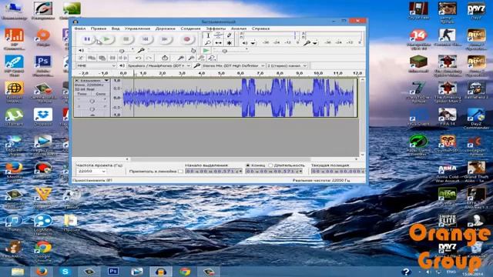Open the Дорожки menu
Image resolution: width=493 pixels, height=277 pixels.
coord(166,28)
